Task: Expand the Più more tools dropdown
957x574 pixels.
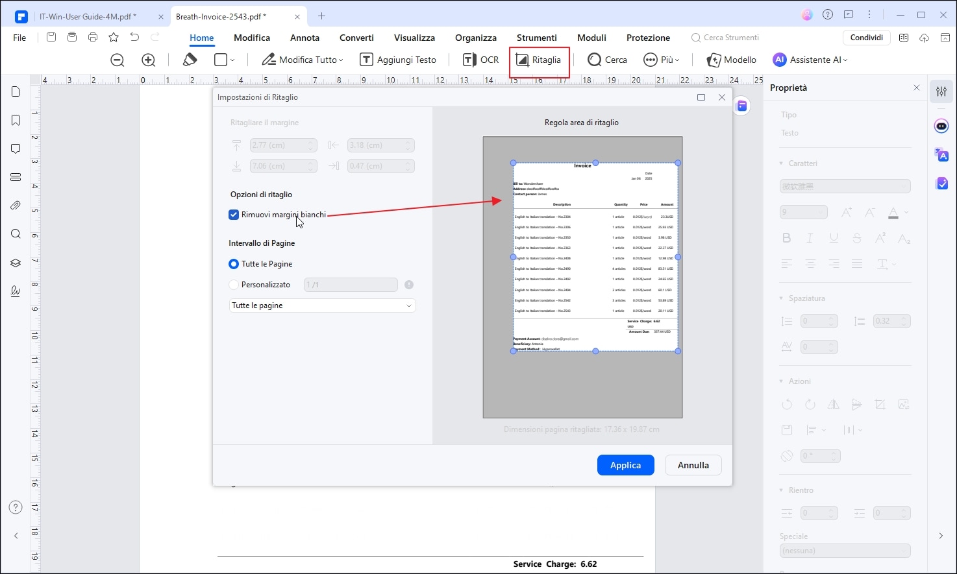Action: tap(677, 60)
